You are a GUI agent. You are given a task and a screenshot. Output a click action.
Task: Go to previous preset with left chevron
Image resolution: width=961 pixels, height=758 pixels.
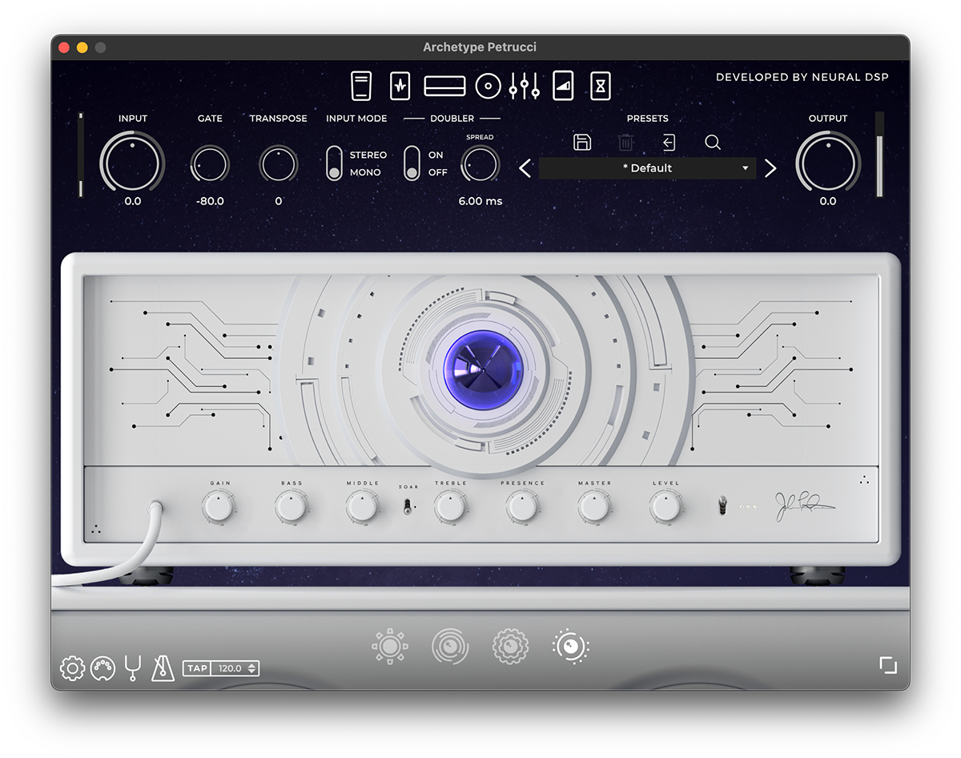525,168
